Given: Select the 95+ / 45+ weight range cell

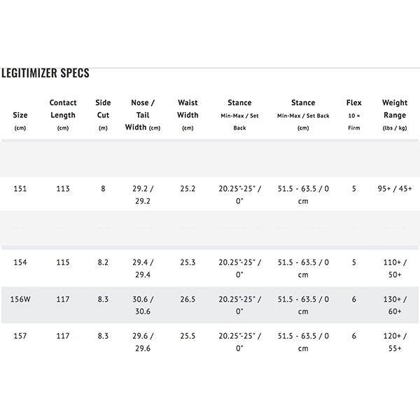Looking at the screenshot, I should (395, 189).
